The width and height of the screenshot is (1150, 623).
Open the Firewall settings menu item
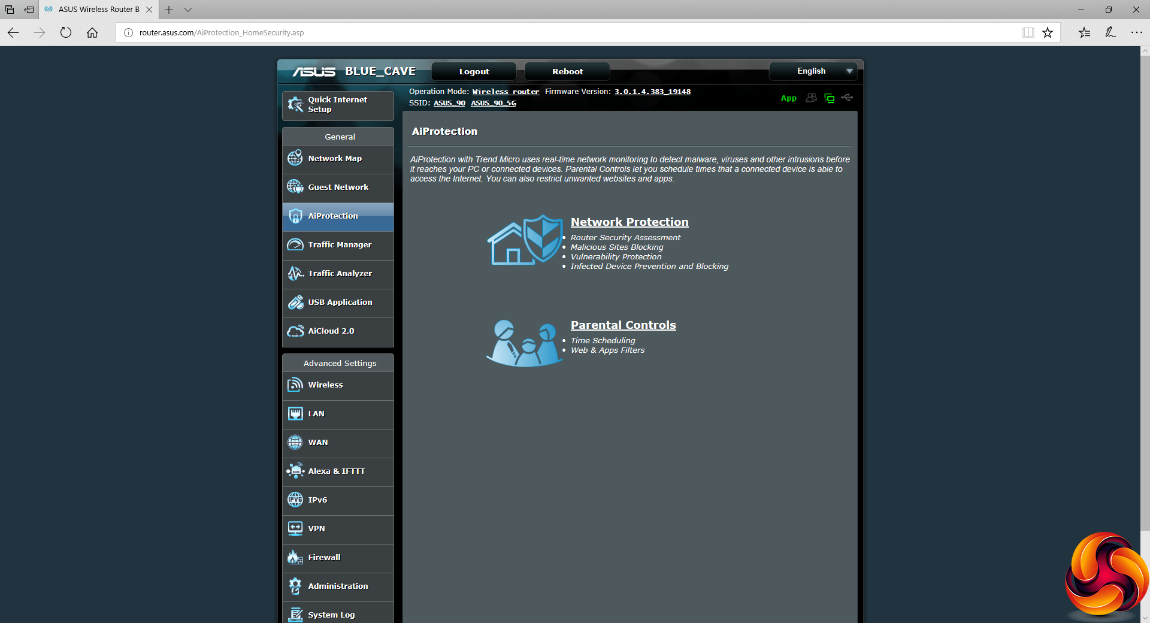(x=338, y=558)
